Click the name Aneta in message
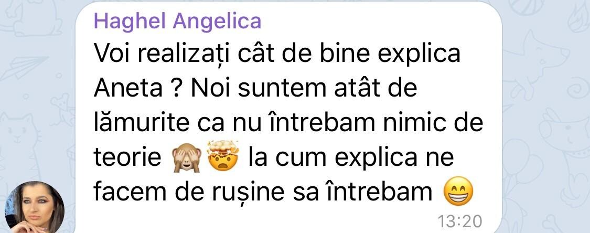 click(x=128, y=89)
